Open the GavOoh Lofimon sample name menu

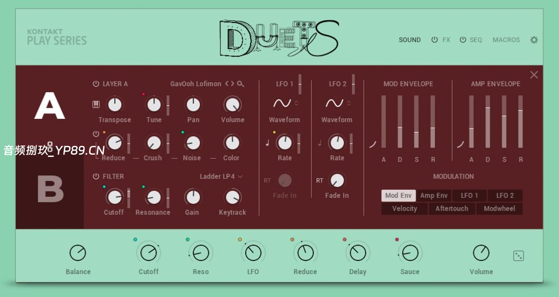(x=196, y=84)
